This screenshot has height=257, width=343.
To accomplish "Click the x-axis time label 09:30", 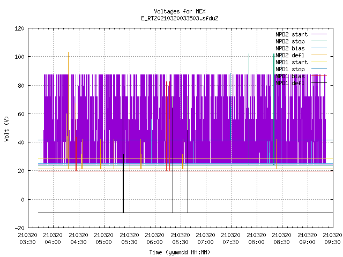I will coord(332,242).
